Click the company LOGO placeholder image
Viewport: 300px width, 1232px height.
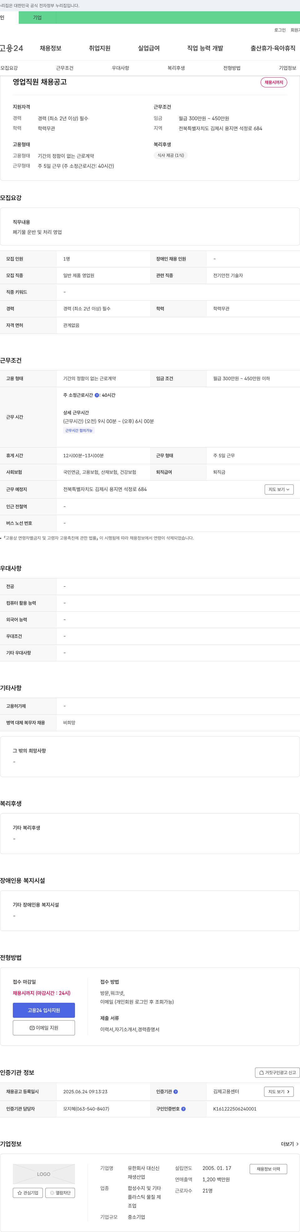44,1174
